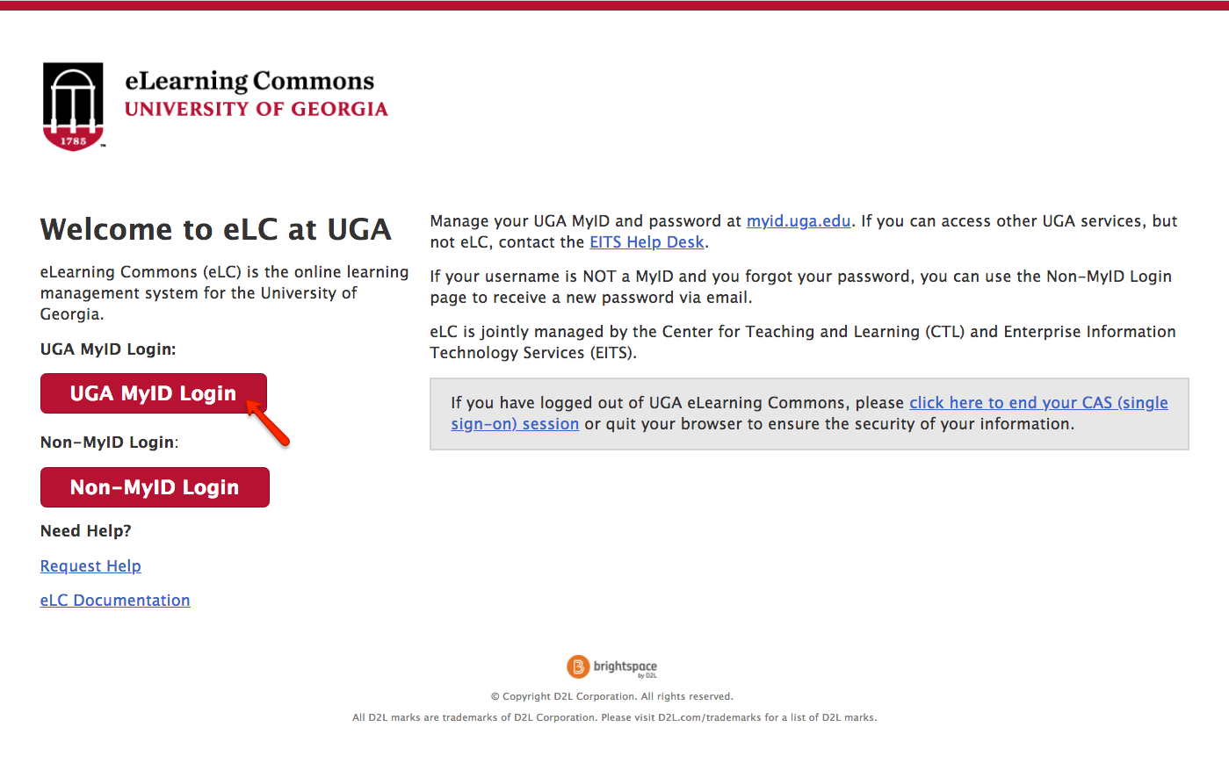
Task: Click the Welcome to eLC at UGA heading
Action: click(x=216, y=229)
